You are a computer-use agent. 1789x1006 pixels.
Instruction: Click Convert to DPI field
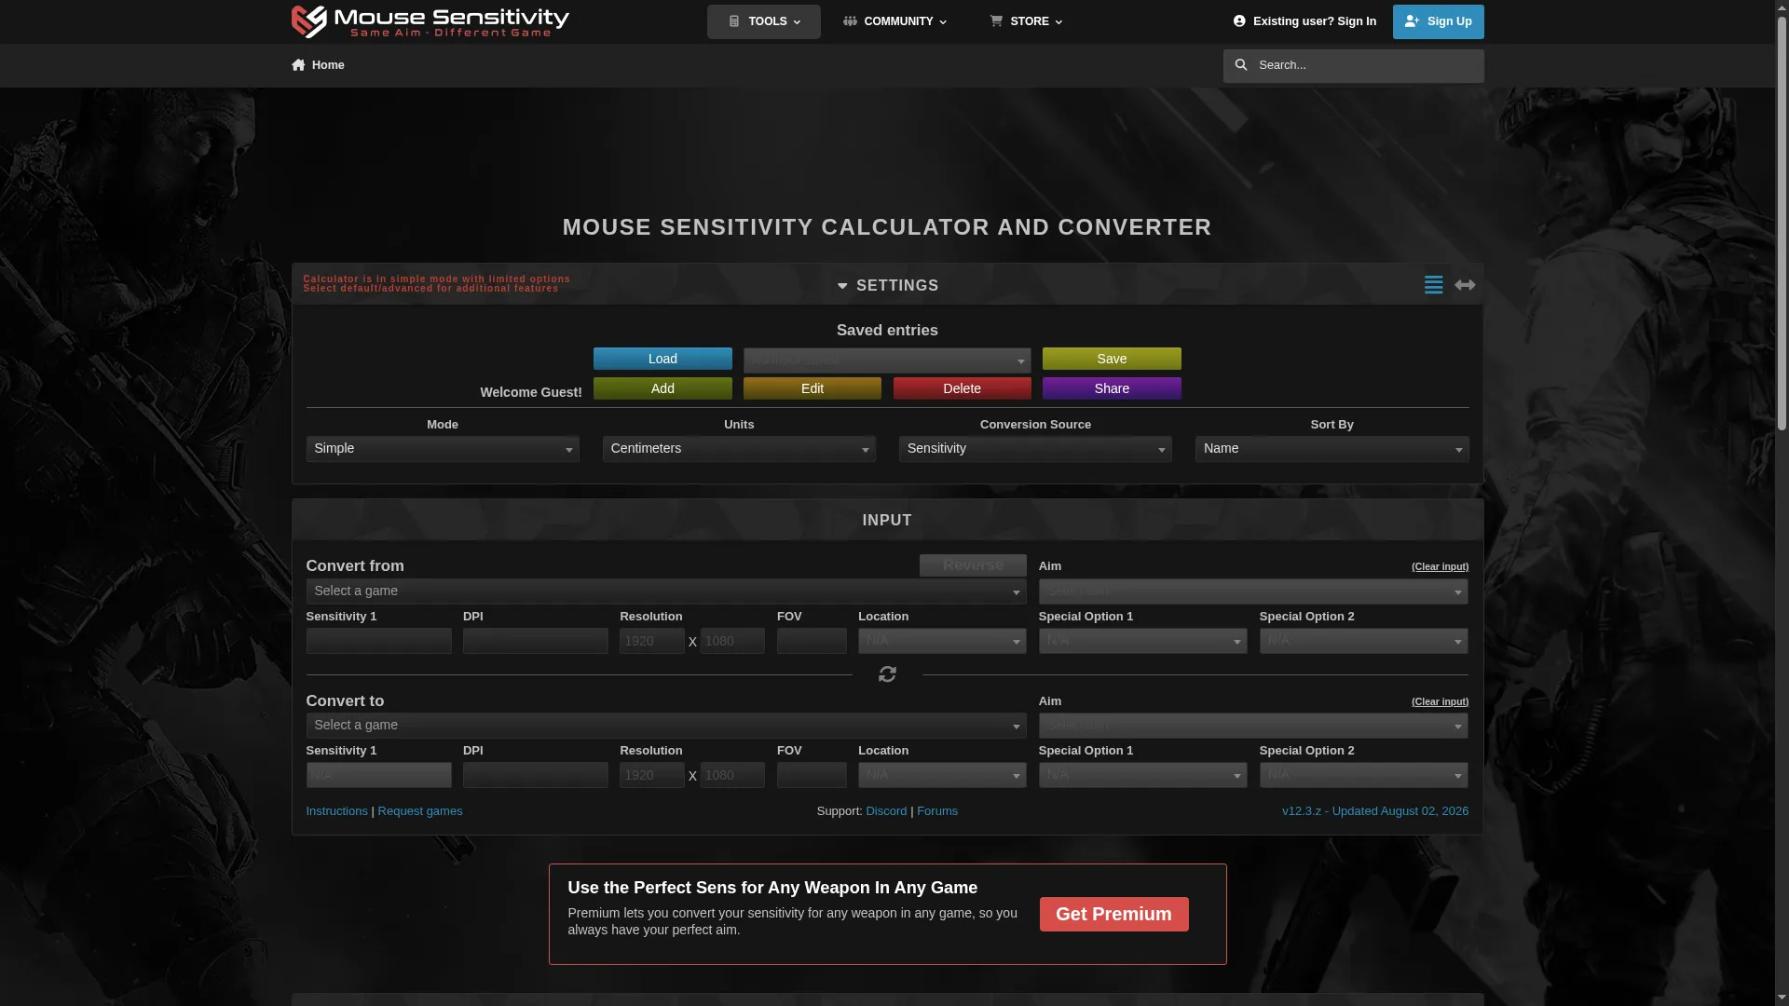(x=536, y=775)
